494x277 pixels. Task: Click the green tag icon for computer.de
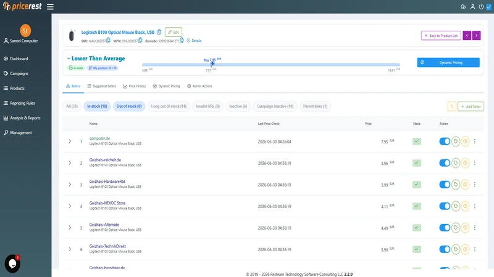click(456, 142)
